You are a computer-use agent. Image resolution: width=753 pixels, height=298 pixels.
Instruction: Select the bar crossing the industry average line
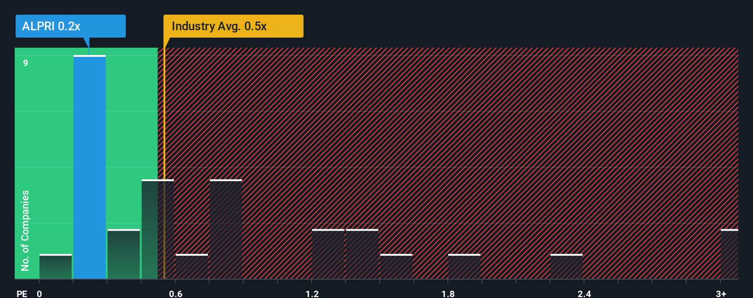(157, 229)
